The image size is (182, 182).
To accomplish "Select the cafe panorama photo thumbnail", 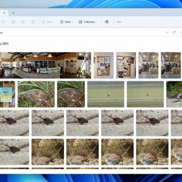I will (x=45, y=66).
